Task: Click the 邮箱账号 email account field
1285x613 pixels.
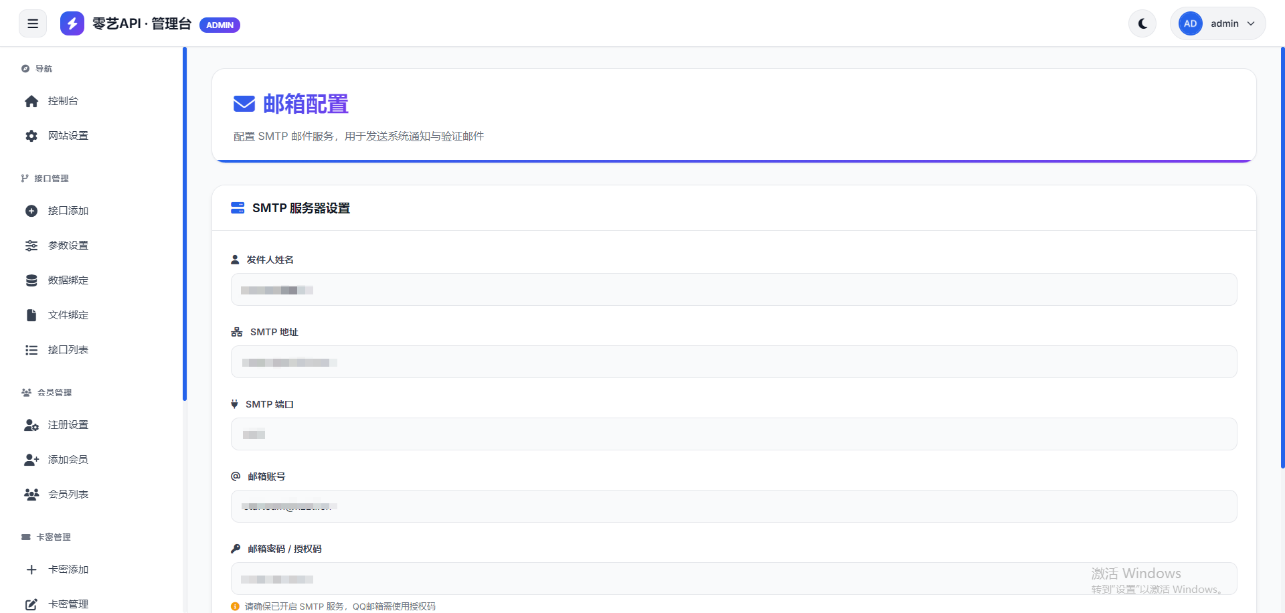Action: tap(734, 507)
